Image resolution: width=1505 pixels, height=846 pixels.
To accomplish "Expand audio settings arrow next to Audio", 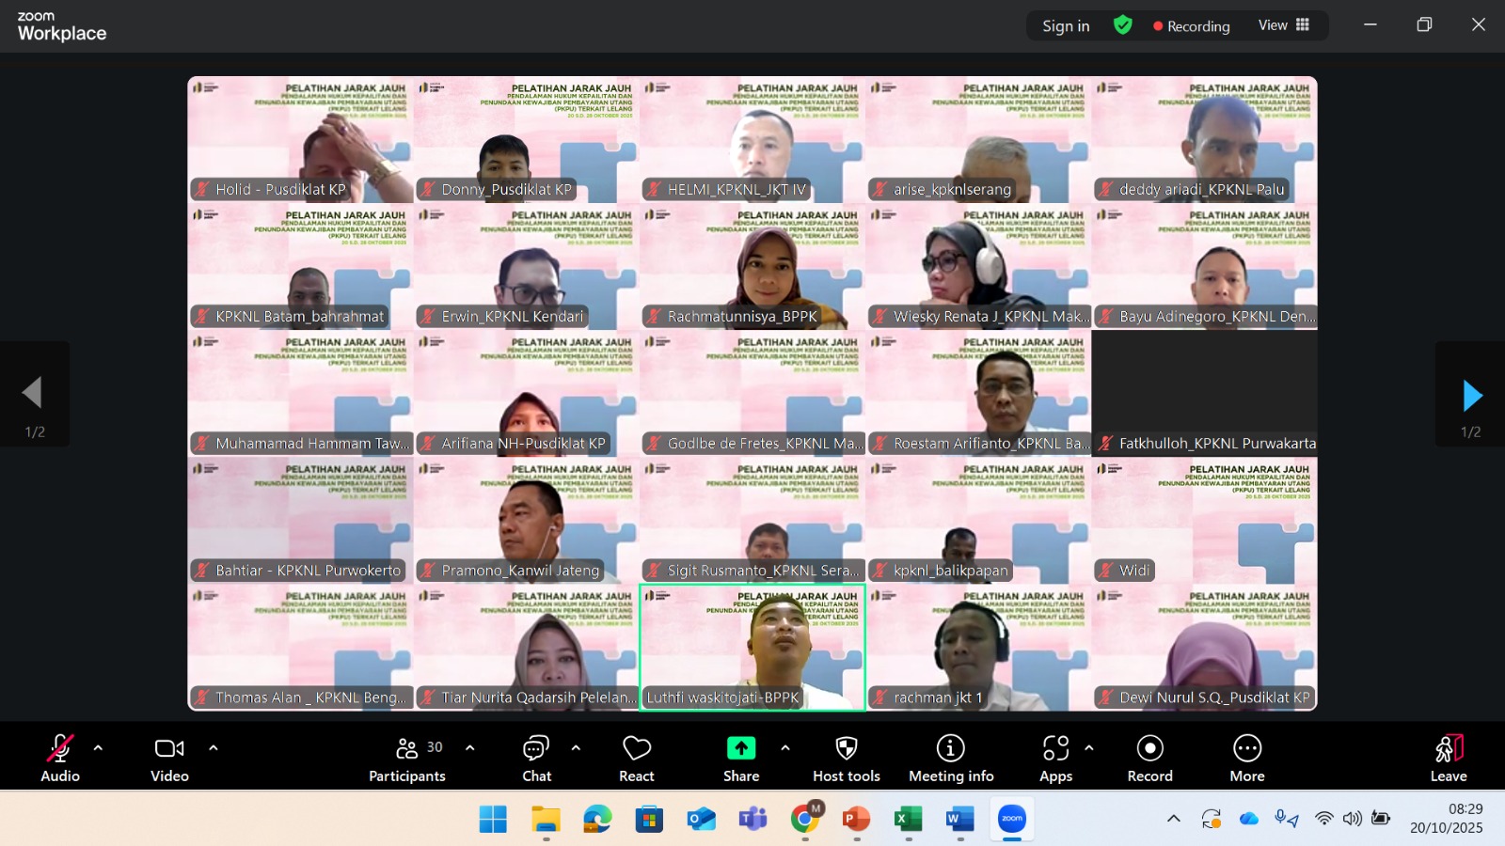I will (x=98, y=748).
